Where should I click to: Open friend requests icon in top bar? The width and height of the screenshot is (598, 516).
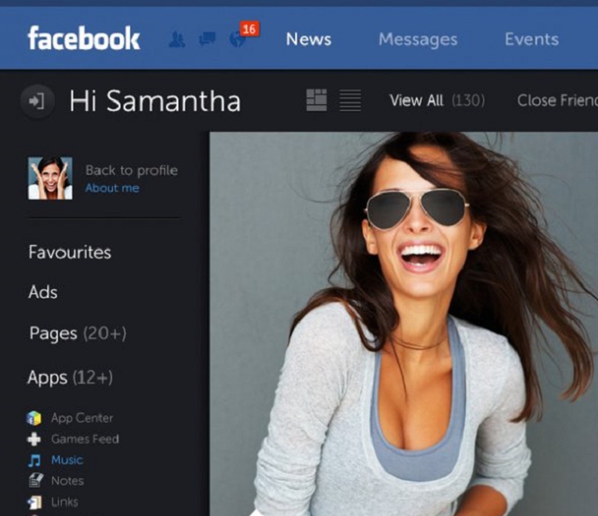(177, 39)
